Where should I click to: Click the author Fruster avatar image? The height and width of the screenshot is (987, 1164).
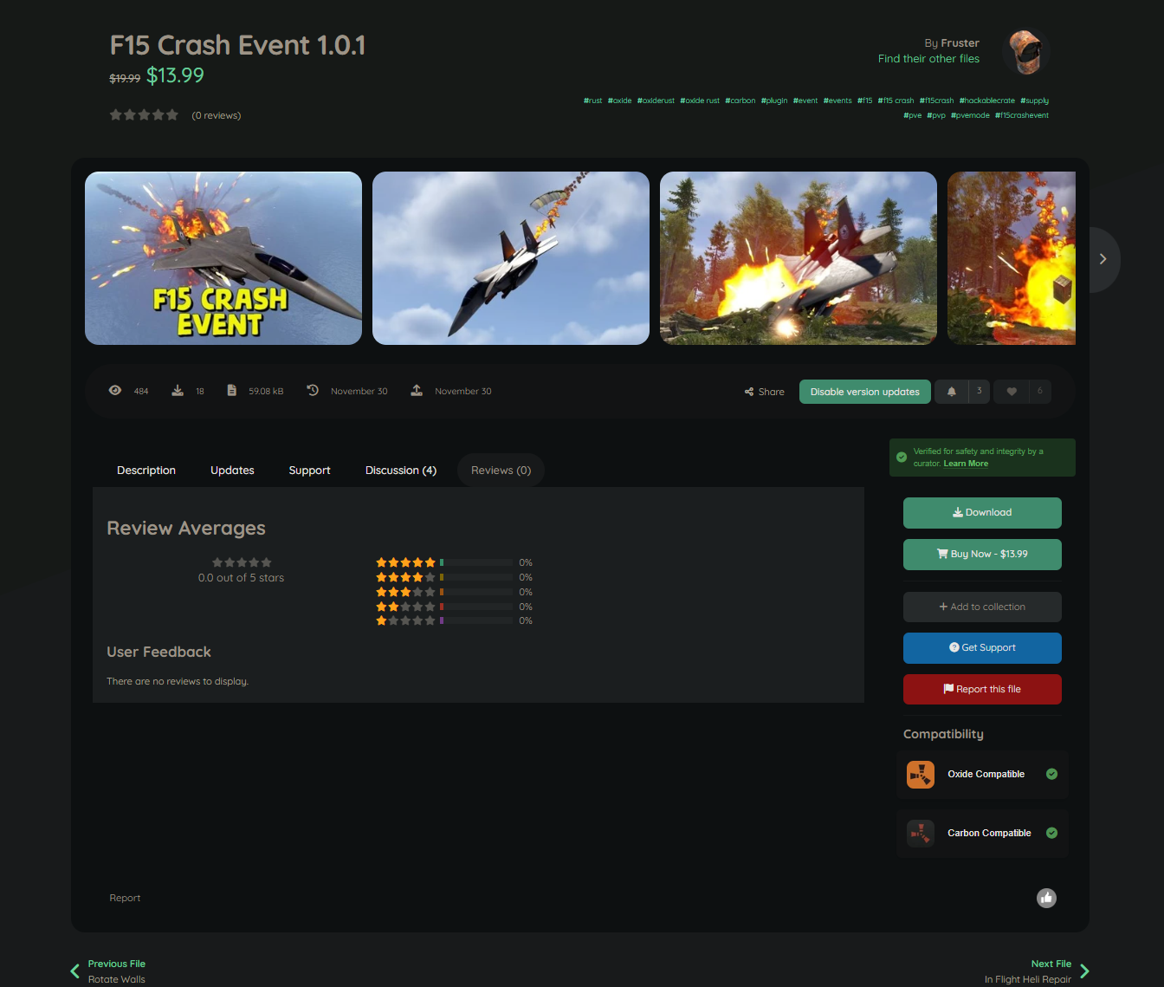tap(1025, 51)
